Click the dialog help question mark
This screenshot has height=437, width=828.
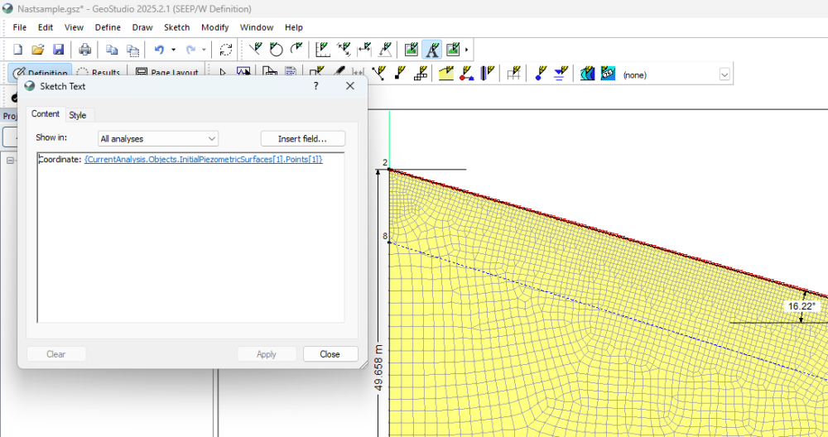(x=315, y=86)
